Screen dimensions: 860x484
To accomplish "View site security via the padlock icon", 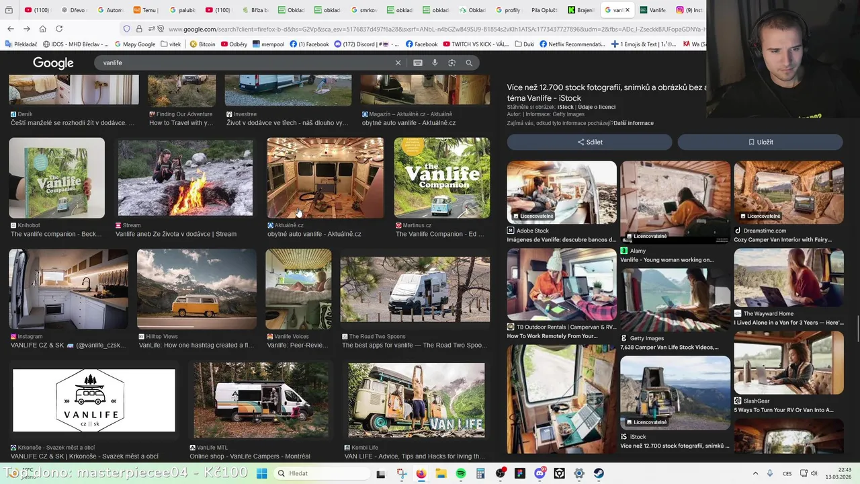I will (x=139, y=29).
